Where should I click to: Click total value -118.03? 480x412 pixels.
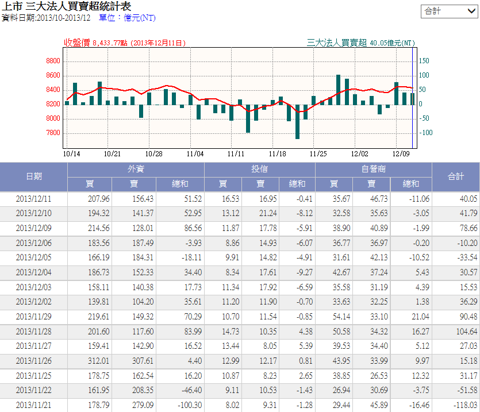[465, 405]
